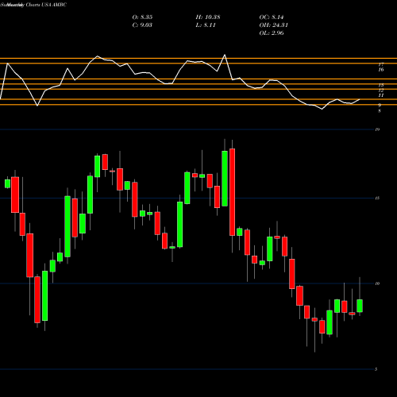Select the close value C: 9.03

pyautogui.click(x=142, y=25)
